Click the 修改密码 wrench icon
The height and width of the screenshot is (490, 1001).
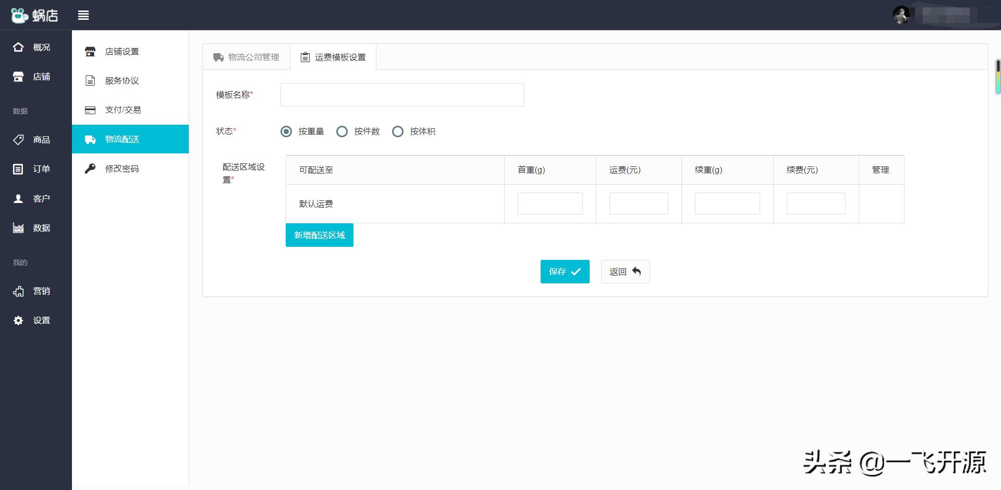pyautogui.click(x=90, y=169)
